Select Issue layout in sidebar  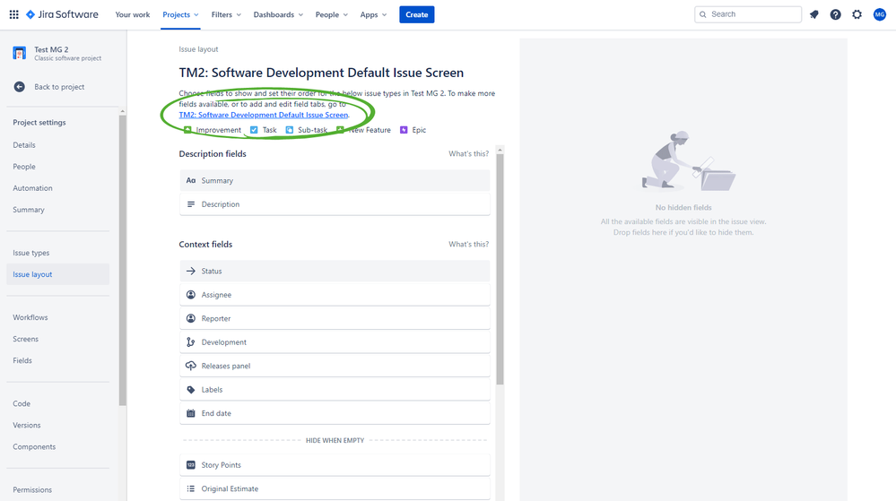(57, 274)
